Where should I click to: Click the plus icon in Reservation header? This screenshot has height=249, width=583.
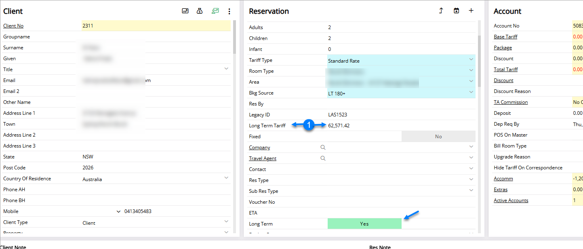tap(471, 11)
